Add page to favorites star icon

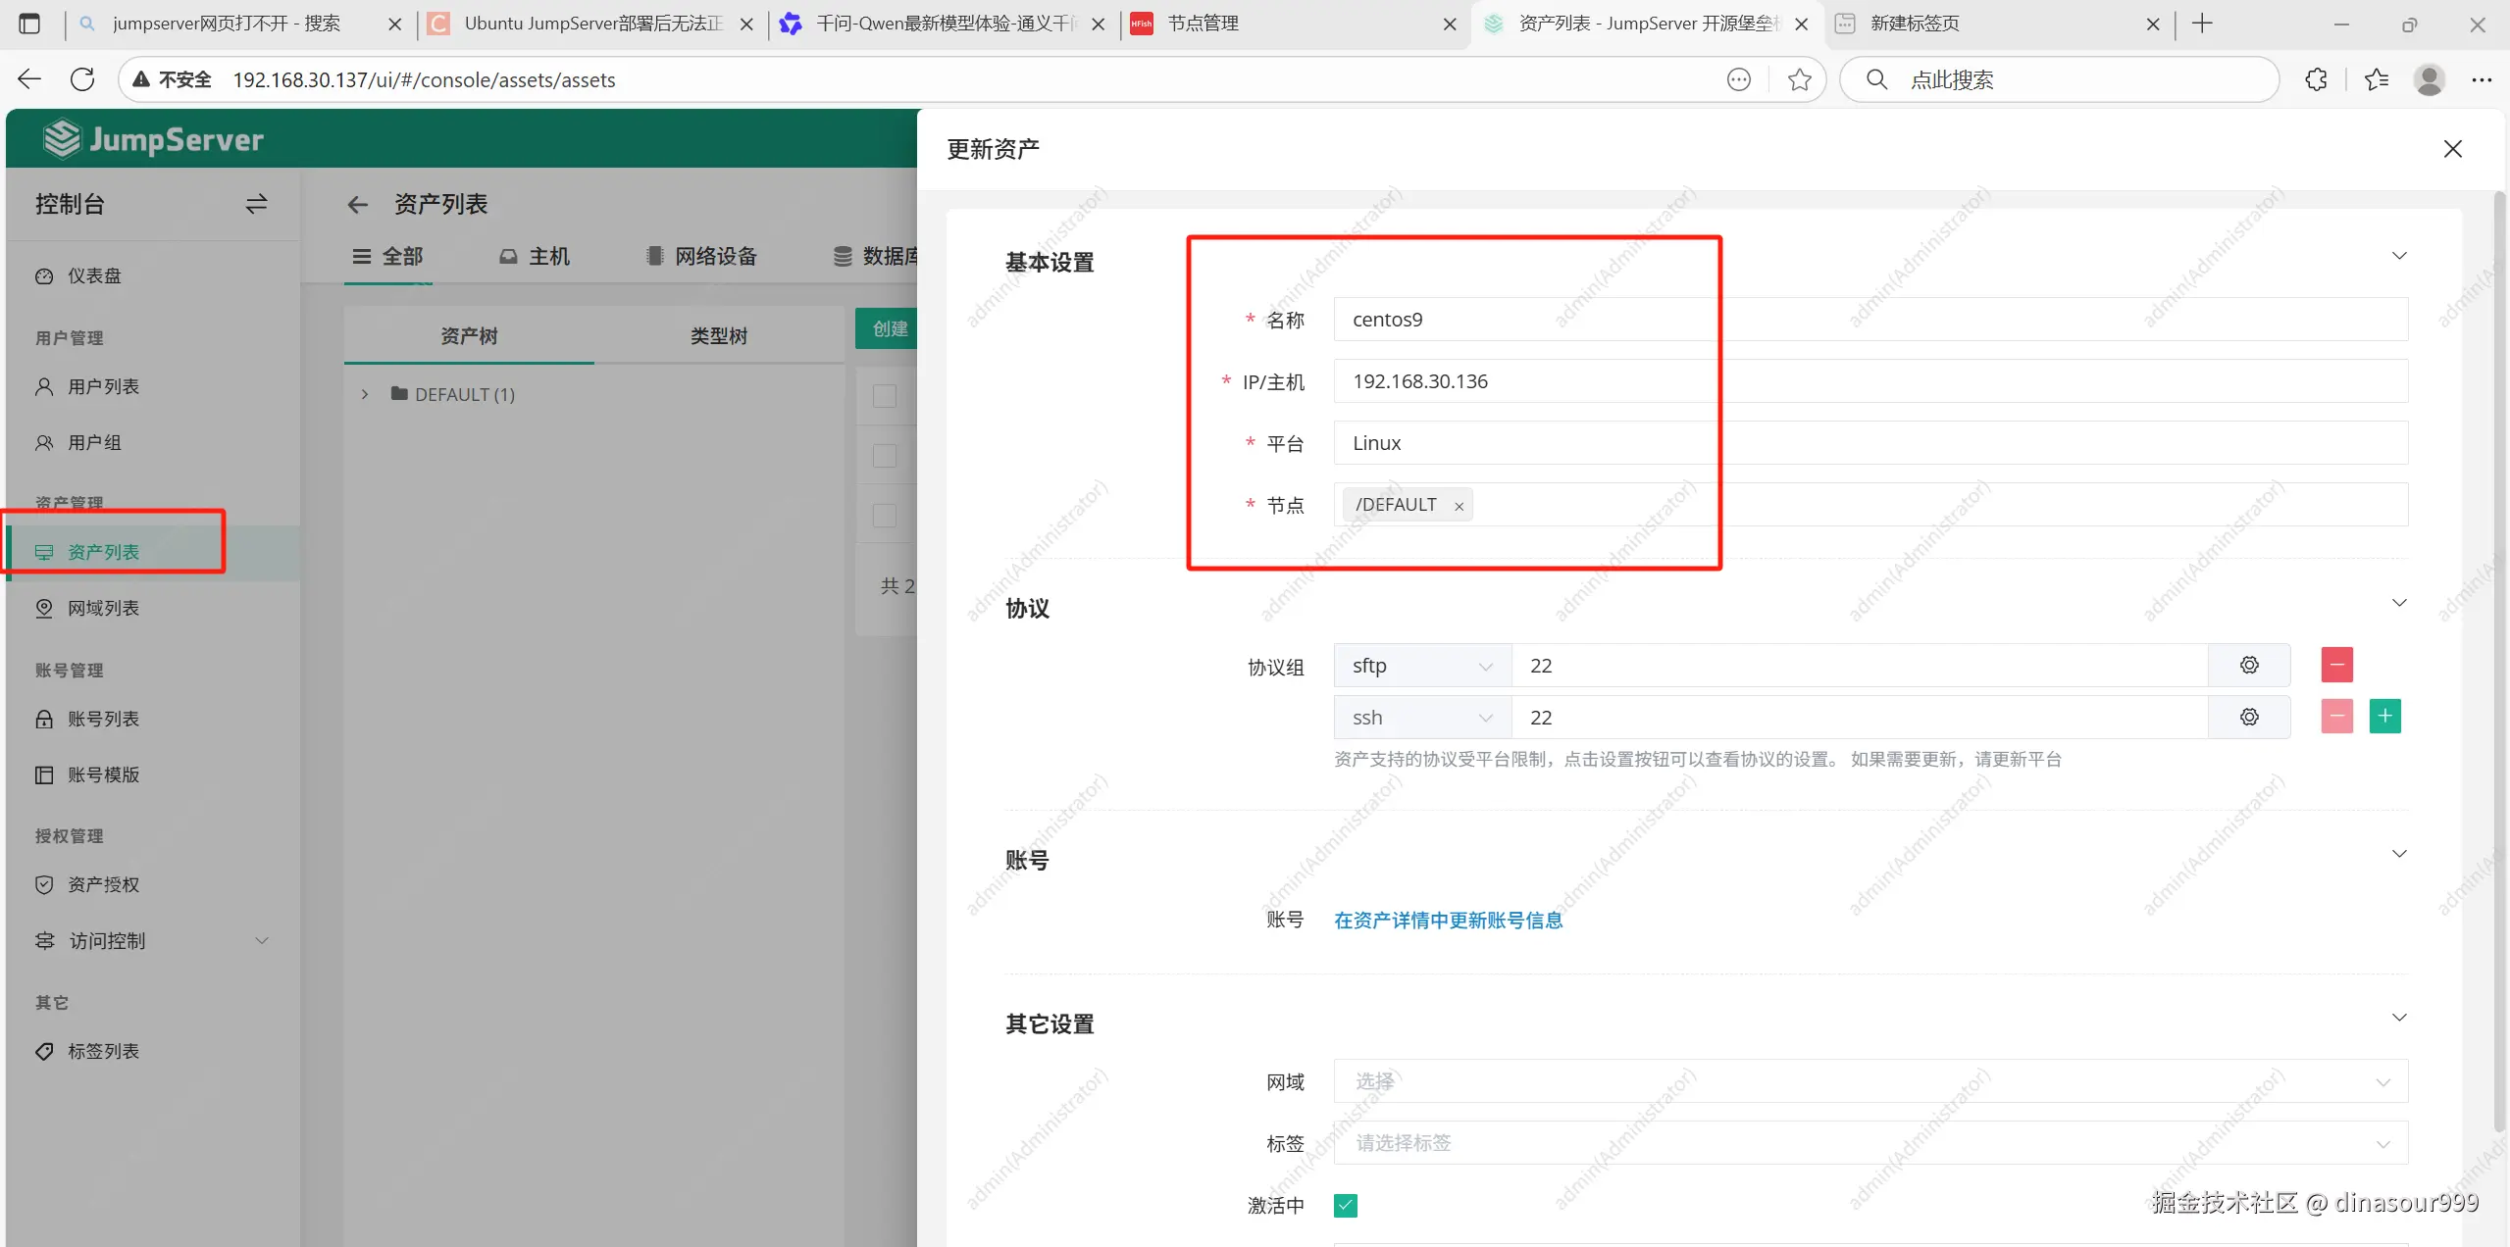point(1799,79)
